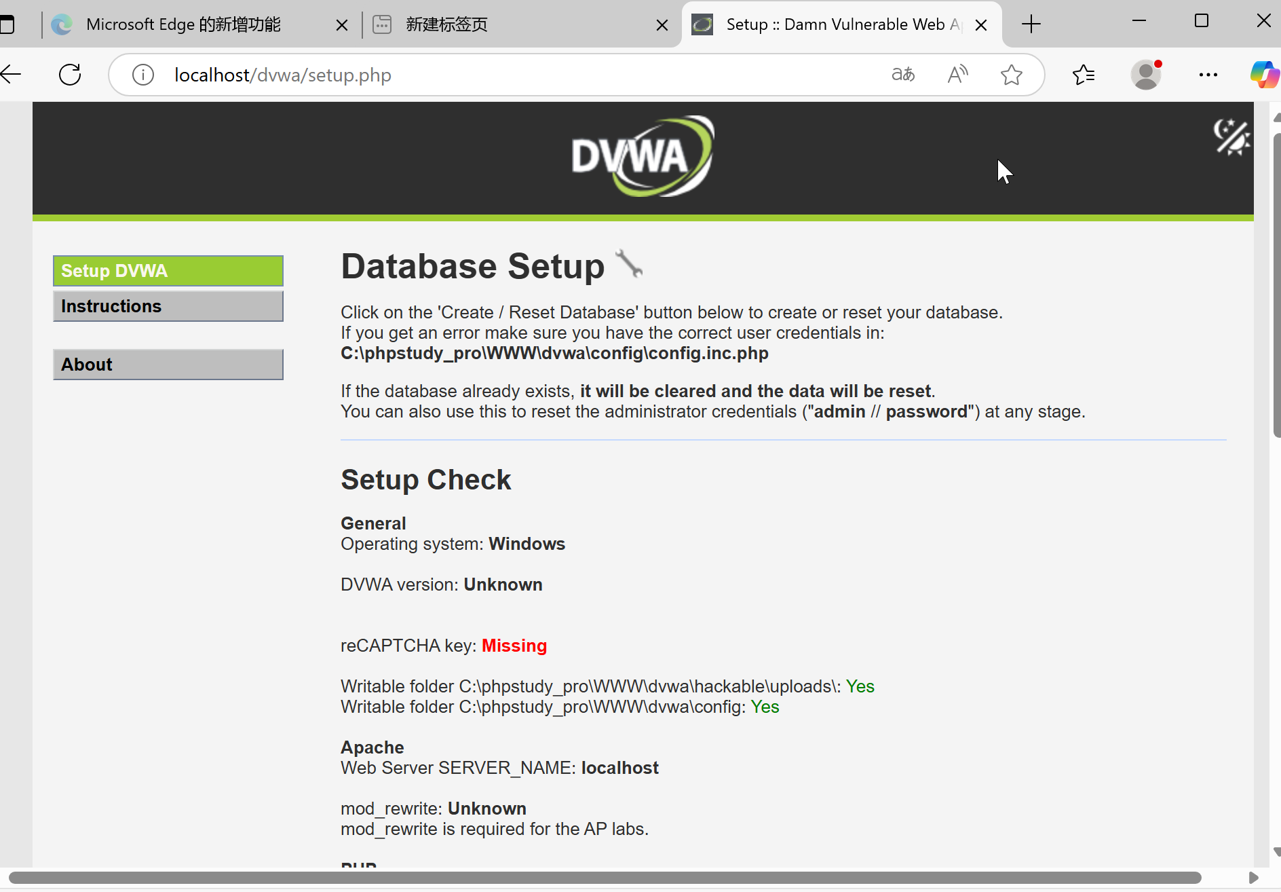
Task: View site information icon in address bar
Action: tap(142, 75)
